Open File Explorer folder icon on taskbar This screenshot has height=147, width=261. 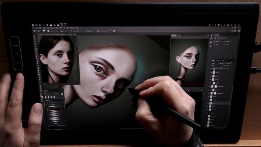47,25
